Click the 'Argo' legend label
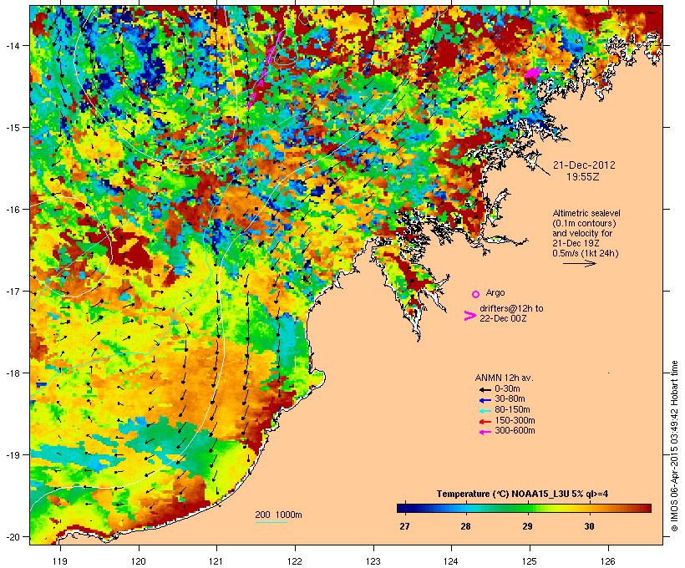 [495, 292]
